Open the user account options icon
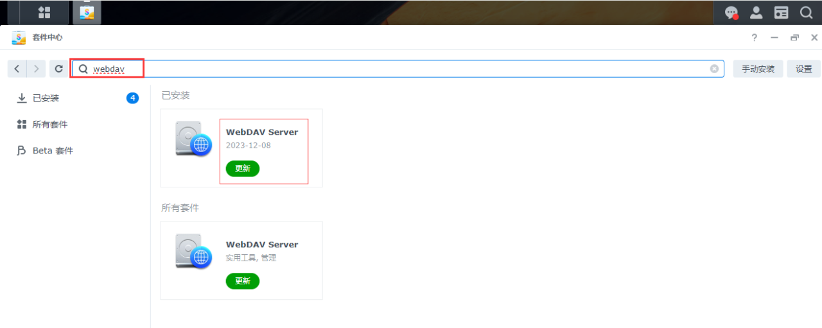Screen dimensions: 822x328 [x=756, y=12]
